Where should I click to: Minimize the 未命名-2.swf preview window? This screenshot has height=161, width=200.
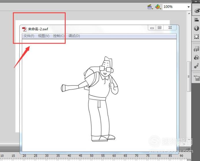pos(152,28)
